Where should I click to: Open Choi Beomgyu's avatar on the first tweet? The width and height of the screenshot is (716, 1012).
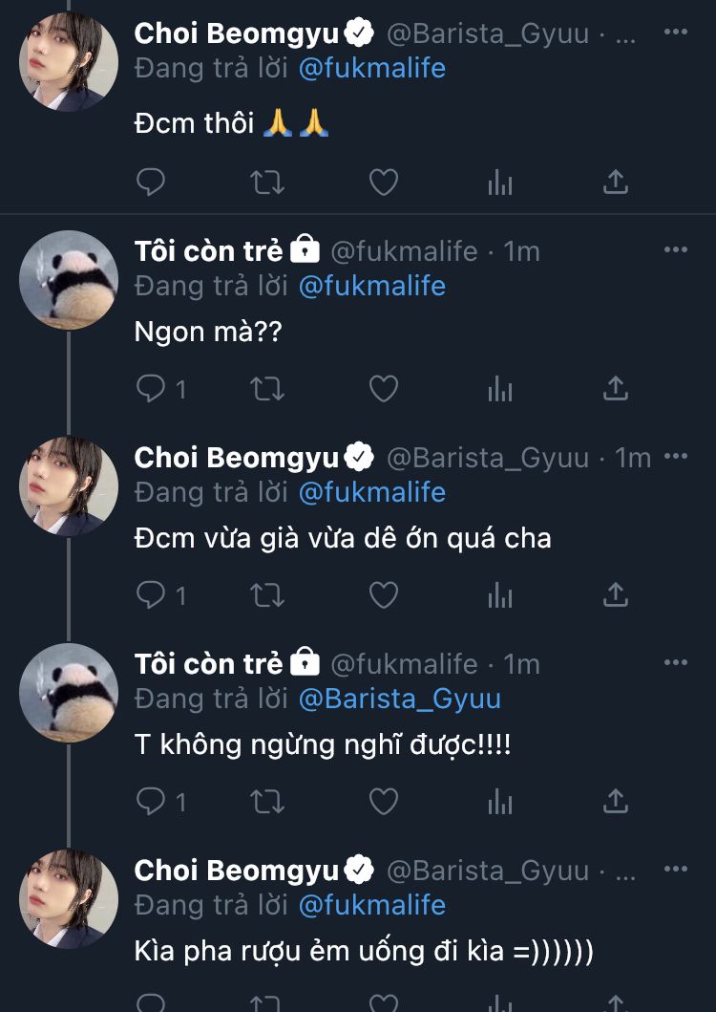coord(69,63)
